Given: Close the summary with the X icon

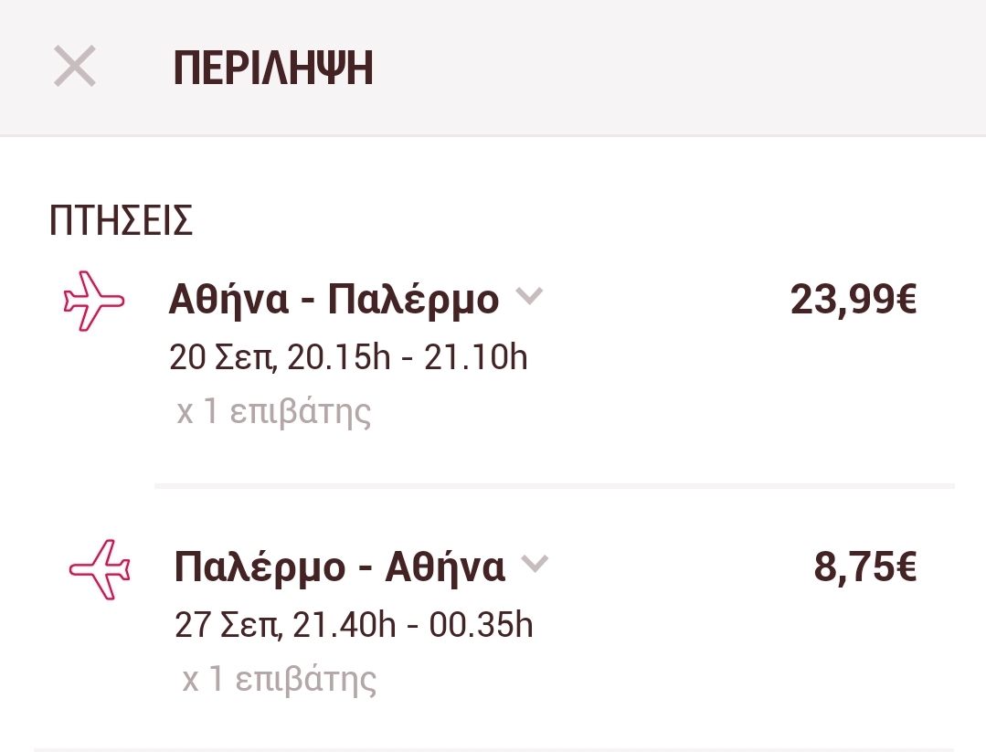Looking at the screenshot, I should [75, 68].
